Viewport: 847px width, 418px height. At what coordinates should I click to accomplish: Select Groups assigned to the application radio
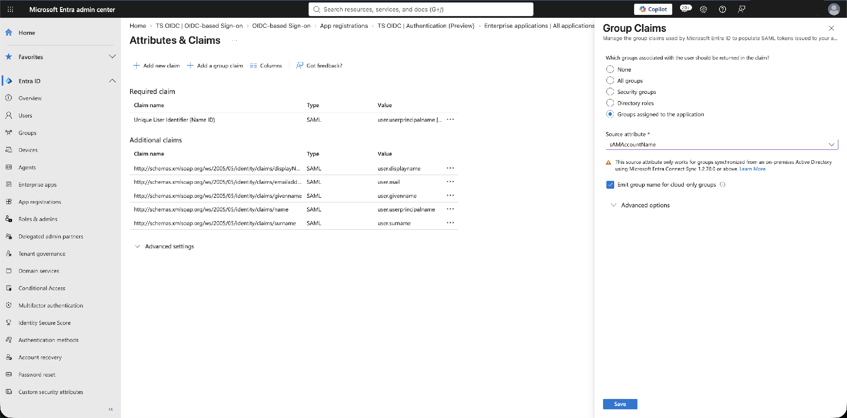(x=610, y=114)
